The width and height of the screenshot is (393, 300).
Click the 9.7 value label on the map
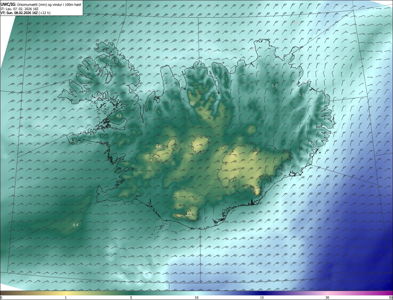[210, 53]
